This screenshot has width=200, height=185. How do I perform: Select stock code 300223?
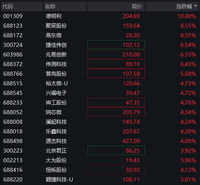[13, 151]
